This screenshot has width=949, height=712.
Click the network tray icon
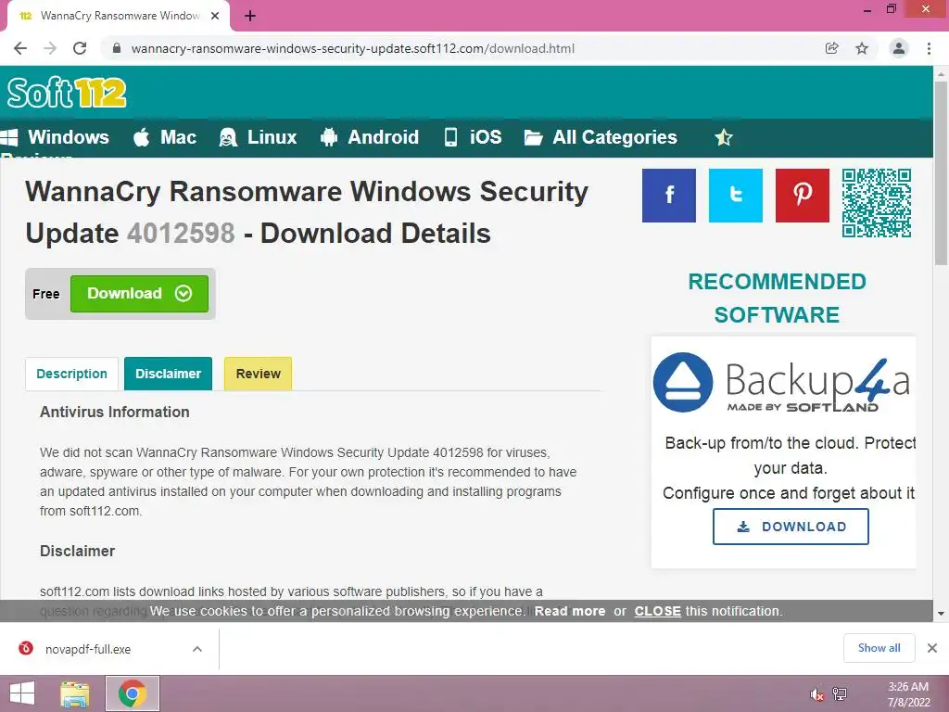[840, 694]
